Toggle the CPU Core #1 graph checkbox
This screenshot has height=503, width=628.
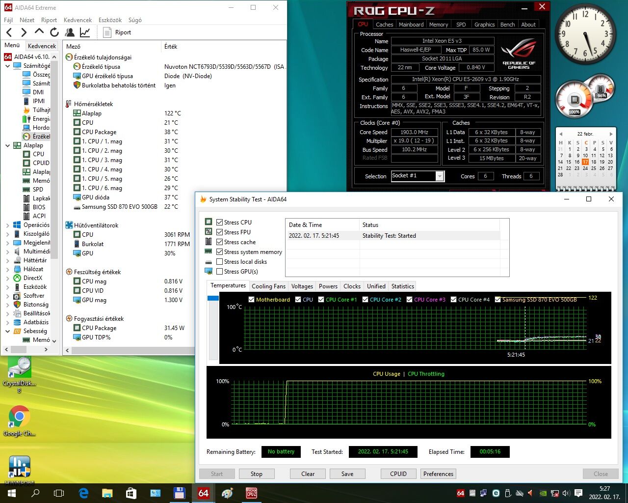pyautogui.click(x=321, y=300)
